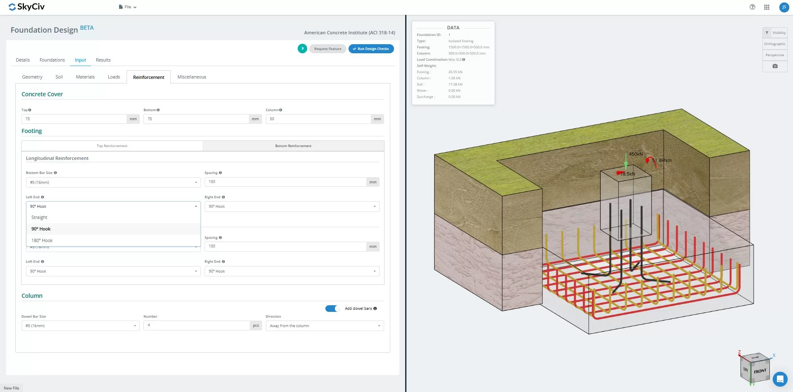
Task: Click the chat bubble in bottom right
Action: (x=780, y=379)
